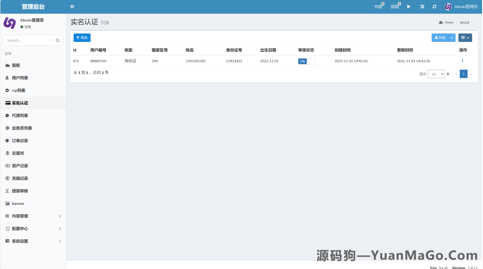
Task: Open 订单记录 in sidebar
Action: click(33, 141)
